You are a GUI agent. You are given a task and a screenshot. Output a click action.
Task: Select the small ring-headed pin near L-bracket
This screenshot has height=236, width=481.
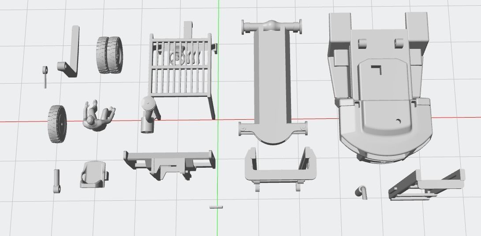click(x=45, y=77)
